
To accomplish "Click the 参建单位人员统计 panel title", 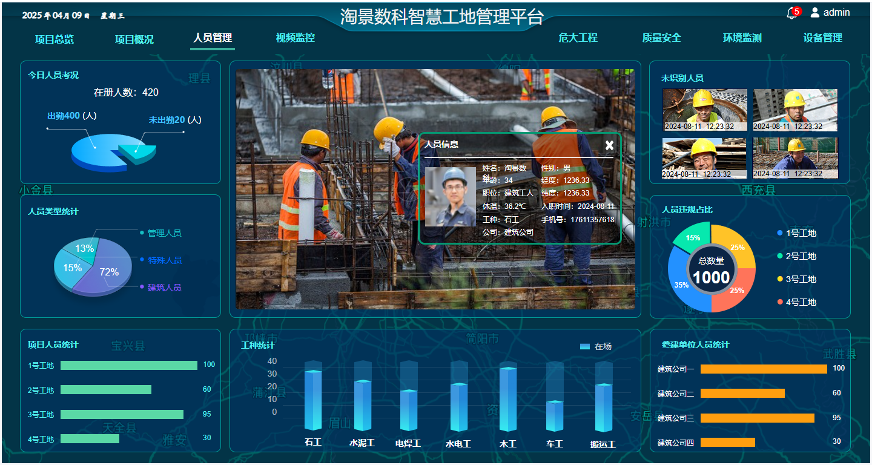I will (x=695, y=345).
